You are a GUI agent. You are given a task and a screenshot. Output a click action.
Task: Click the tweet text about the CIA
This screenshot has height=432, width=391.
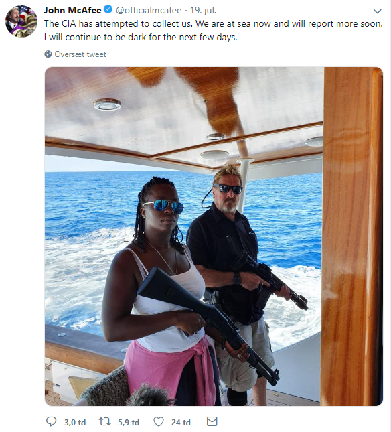214,23
